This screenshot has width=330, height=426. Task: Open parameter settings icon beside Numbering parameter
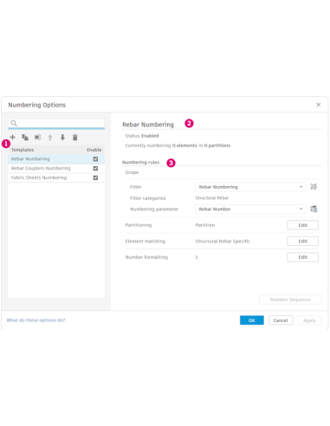[314, 209]
